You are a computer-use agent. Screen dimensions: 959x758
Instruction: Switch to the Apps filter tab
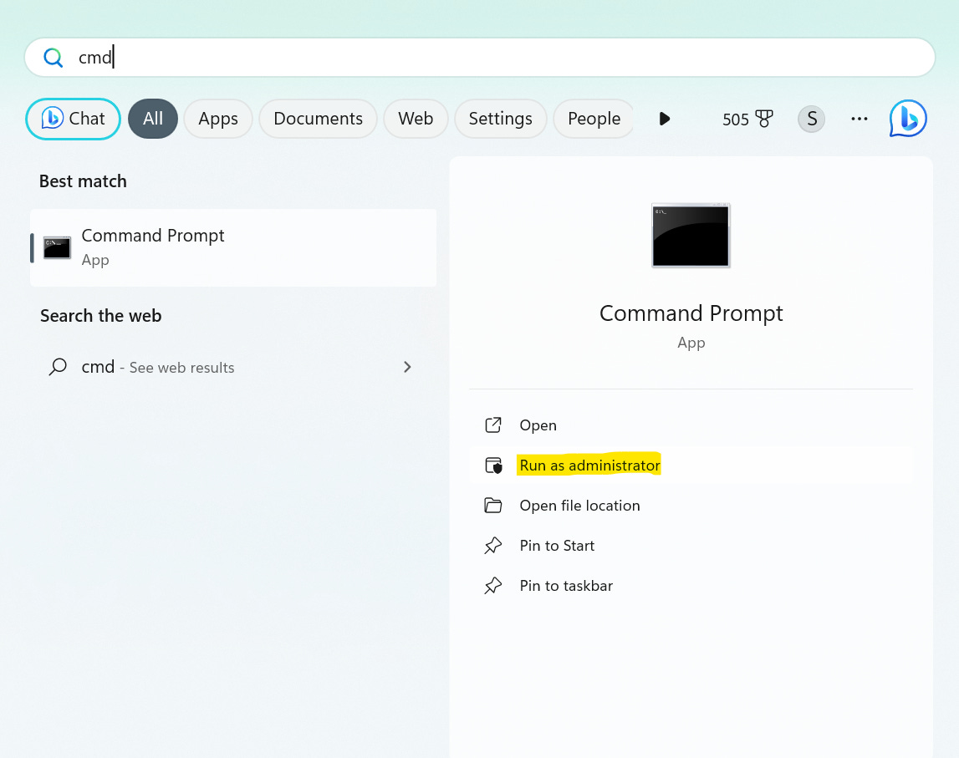tap(218, 119)
